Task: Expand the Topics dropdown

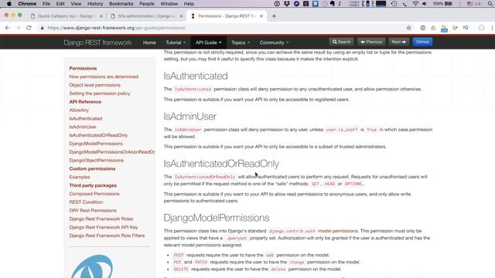Action: (241, 42)
